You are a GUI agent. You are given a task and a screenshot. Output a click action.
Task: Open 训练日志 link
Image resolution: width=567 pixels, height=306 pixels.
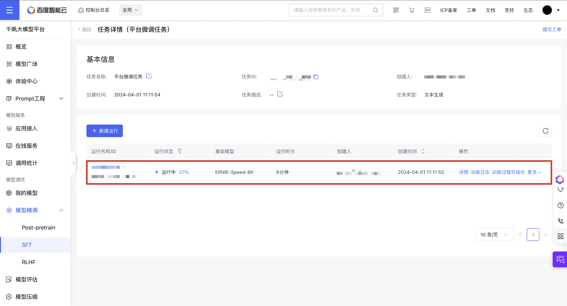tap(480, 172)
